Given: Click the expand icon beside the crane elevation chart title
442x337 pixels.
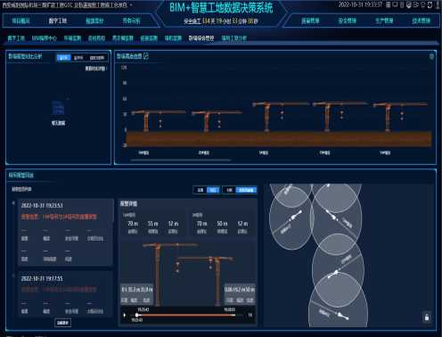Looking at the screenshot, I should [x=146, y=55].
